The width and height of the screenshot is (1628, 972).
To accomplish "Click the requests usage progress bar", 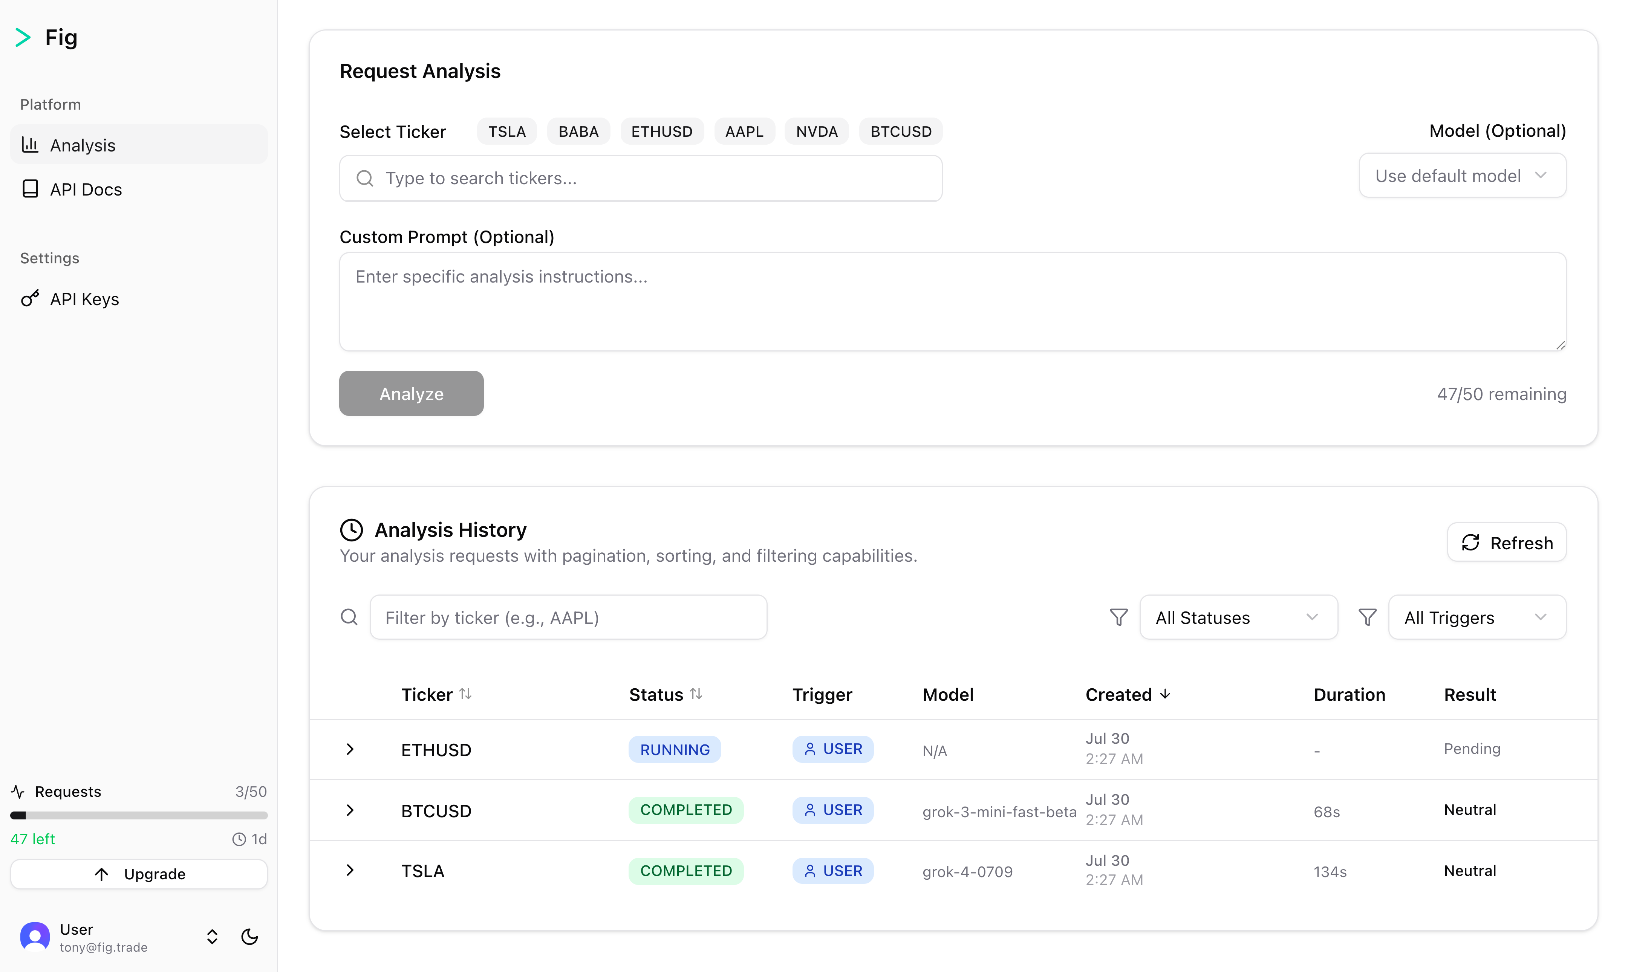I will coord(139,815).
